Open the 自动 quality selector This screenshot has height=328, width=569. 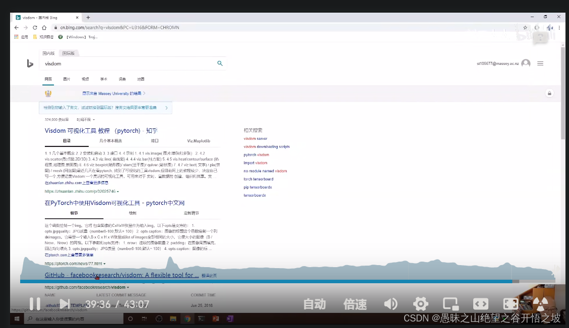pyautogui.click(x=314, y=304)
